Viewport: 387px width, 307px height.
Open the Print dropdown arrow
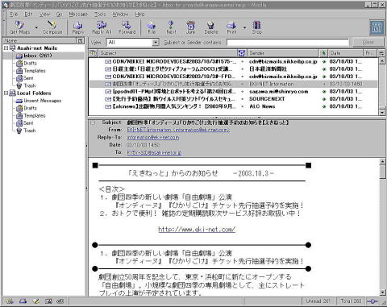point(244,27)
